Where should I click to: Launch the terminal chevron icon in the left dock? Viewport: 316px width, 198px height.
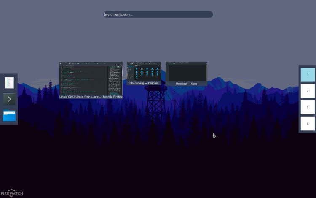click(x=9, y=99)
